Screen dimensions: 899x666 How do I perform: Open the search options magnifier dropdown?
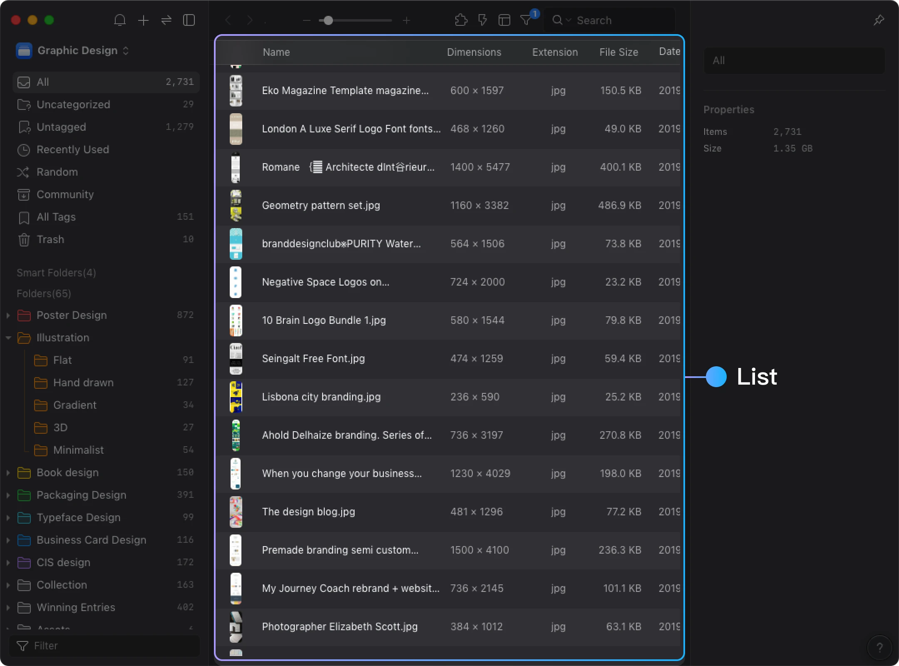click(x=561, y=20)
